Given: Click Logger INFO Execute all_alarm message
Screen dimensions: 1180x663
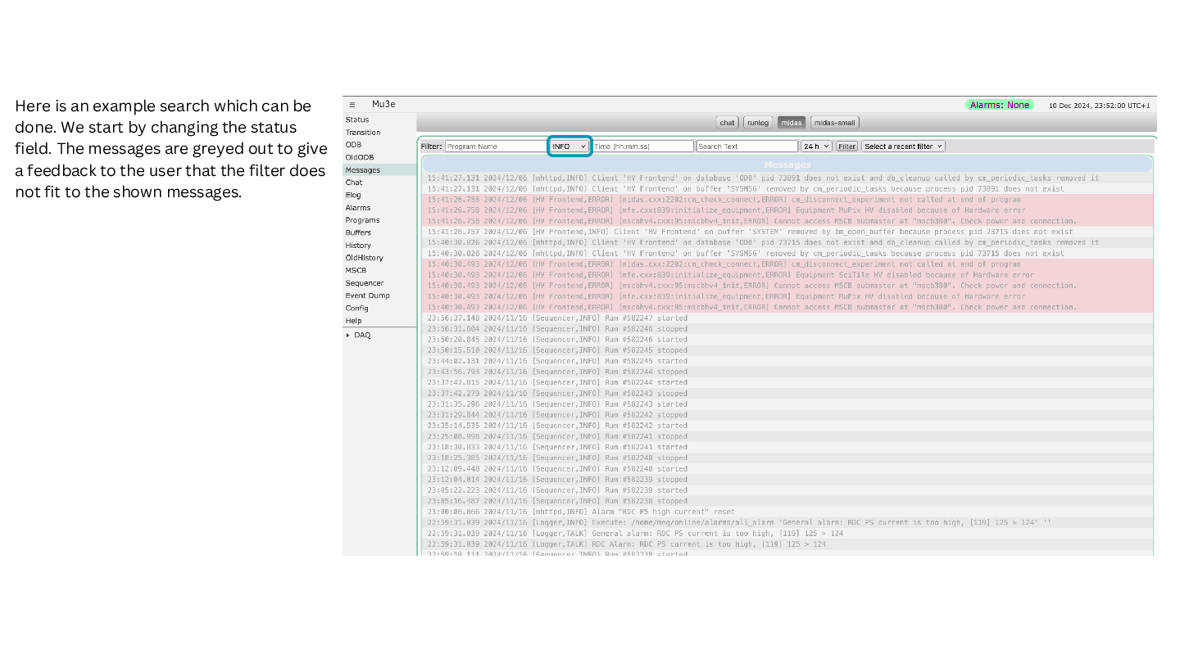Looking at the screenshot, I should (x=787, y=522).
